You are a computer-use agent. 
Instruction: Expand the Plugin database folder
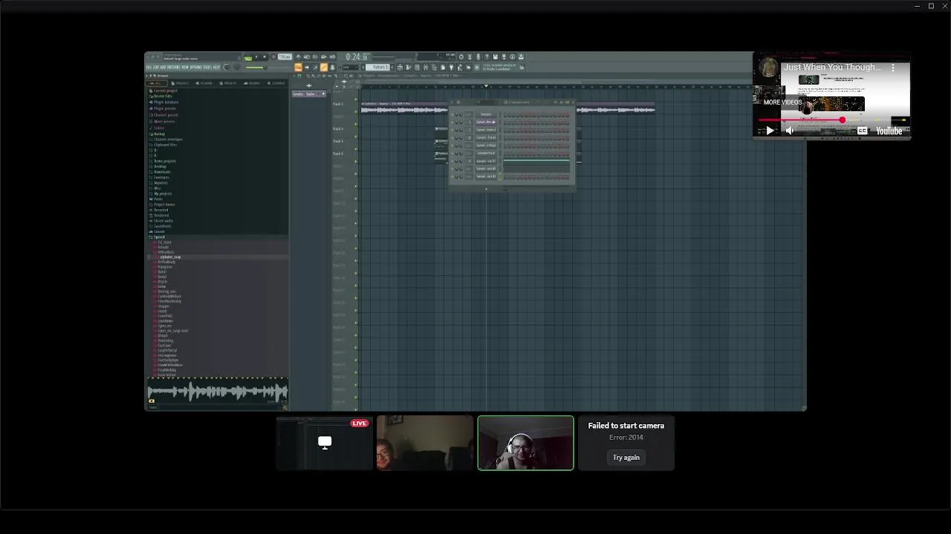click(165, 102)
